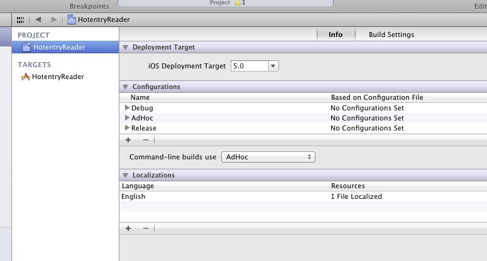Click Debug's No Configurations Set cell

367,108
